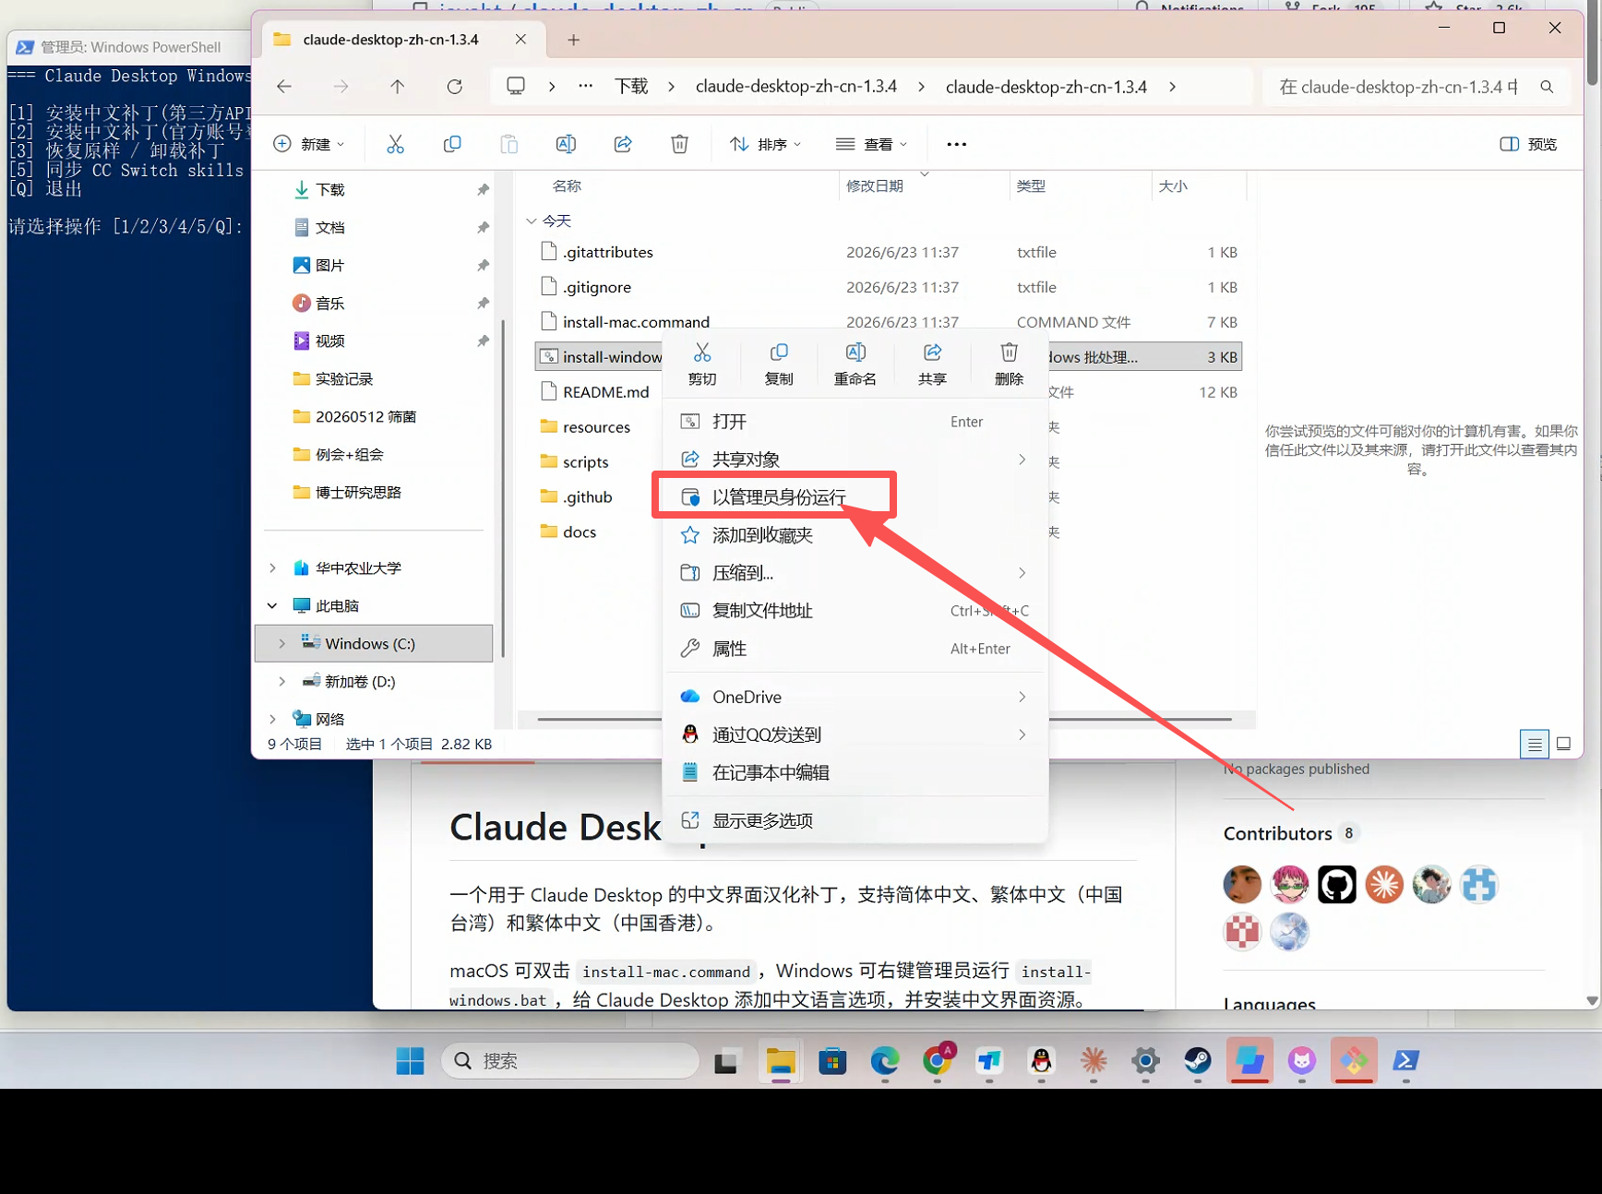Click Share icon in Explorer toolbar
Viewport: 1602px width, 1194px height.
click(623, 144)
